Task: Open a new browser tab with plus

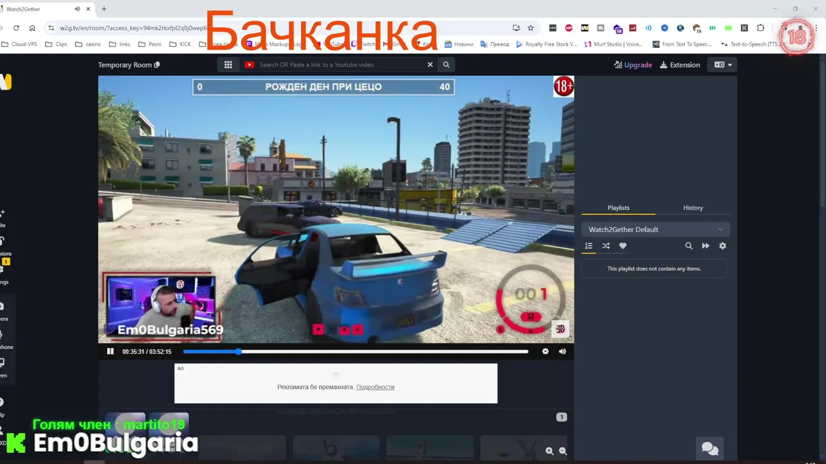Action: click(104, 9)
